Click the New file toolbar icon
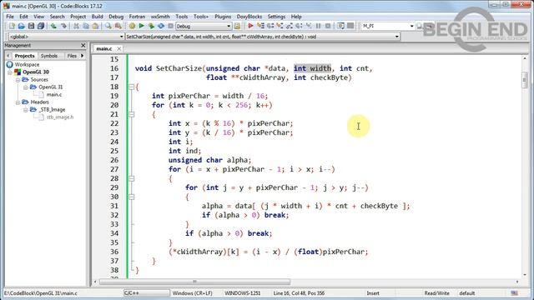The image size is (534, 300). (x=12, y=26)
